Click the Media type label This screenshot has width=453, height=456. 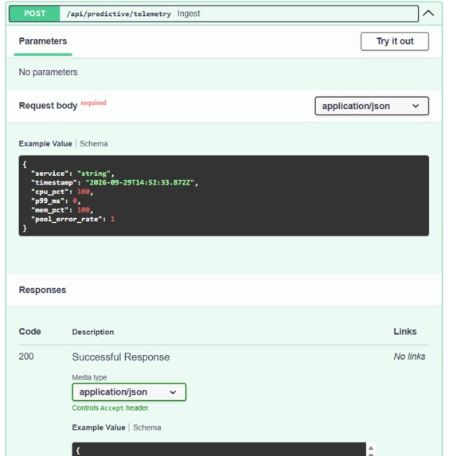coord(89,377)
